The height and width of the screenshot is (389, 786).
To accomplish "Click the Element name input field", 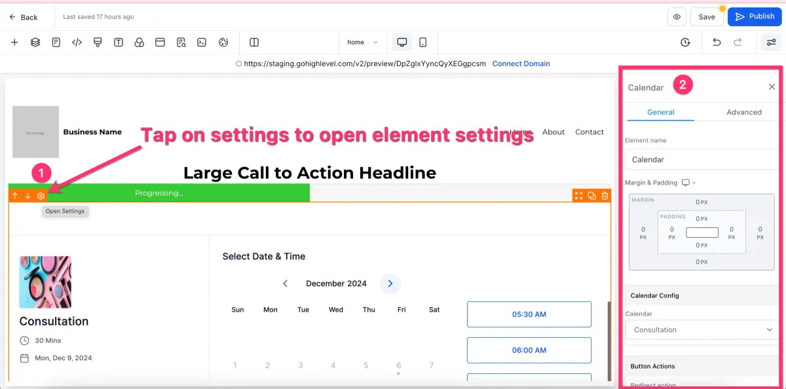I will click(702, 160).
